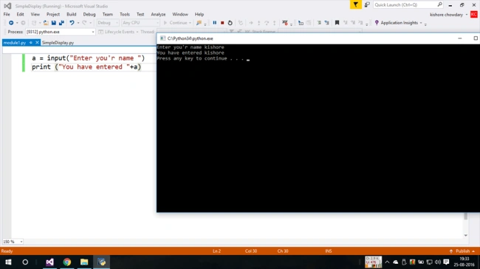Pause debugging with the Break All icon

215,23
